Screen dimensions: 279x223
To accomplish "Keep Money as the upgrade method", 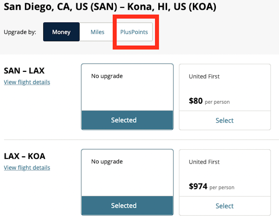I will click(x=61, y=32).
